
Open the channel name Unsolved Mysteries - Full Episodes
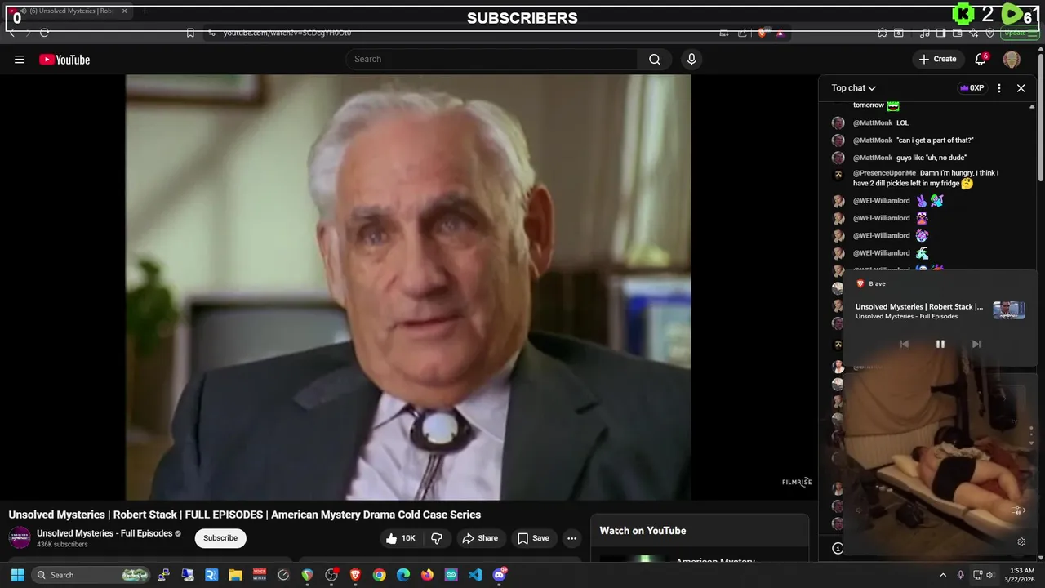pos(104,533)
